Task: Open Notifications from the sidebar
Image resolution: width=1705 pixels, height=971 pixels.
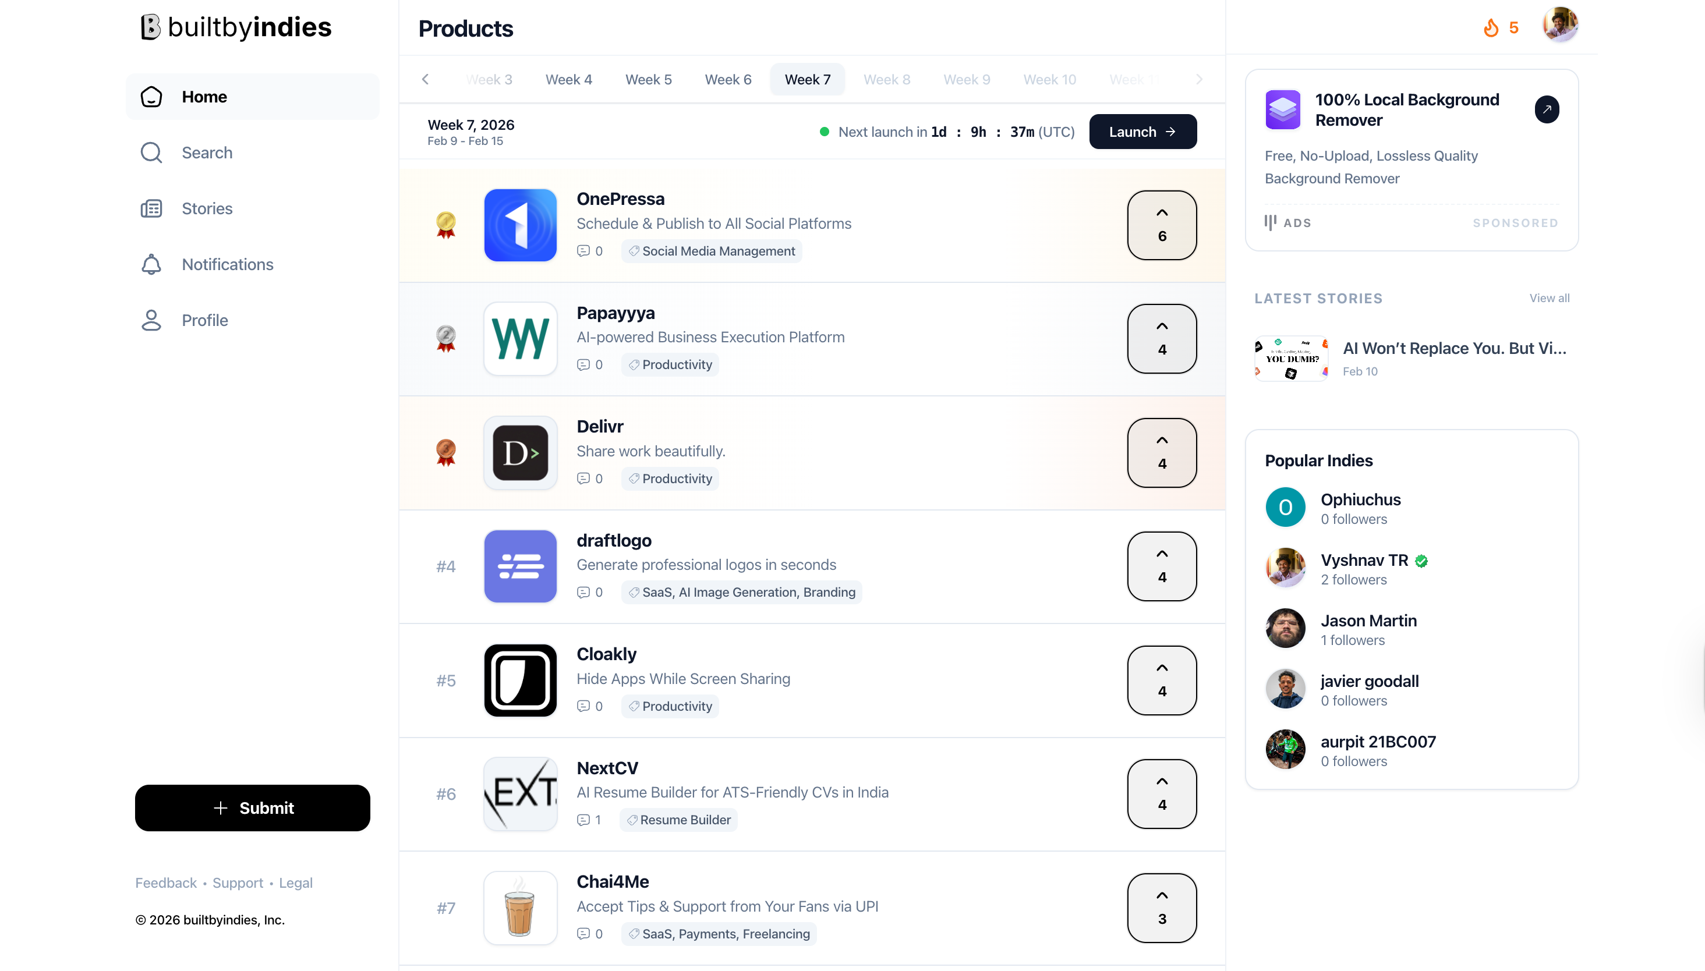Action: click(x=151, y=264)
